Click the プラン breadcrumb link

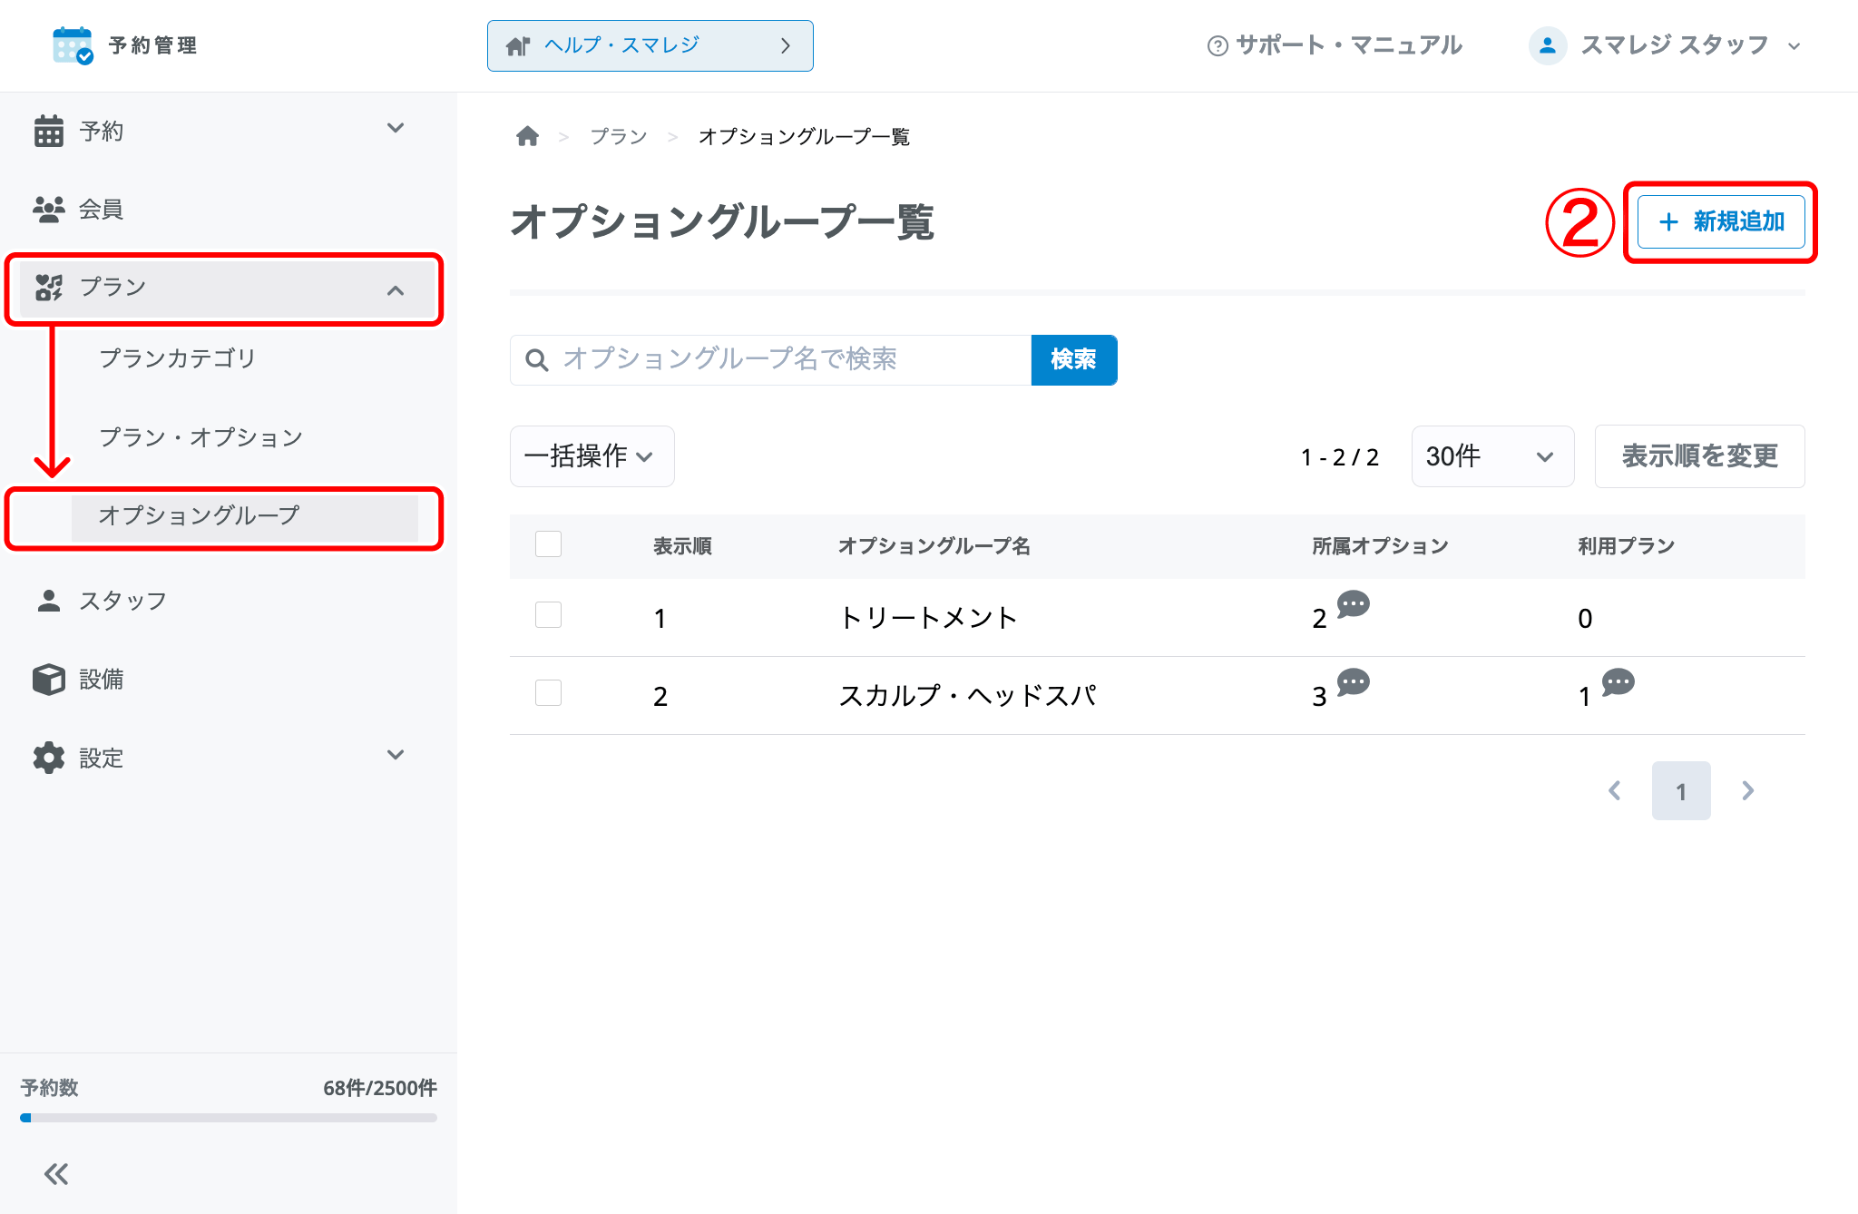(x=619, y=136)
